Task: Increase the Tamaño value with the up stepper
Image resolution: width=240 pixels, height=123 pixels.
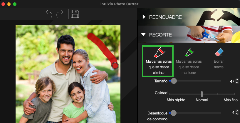Action: point(237,80)
